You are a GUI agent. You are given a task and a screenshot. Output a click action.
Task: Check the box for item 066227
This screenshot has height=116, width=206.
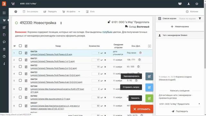tap(20, 106)
